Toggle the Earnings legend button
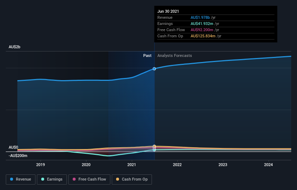This screenshot has height=190, width=297. point(52,179)
